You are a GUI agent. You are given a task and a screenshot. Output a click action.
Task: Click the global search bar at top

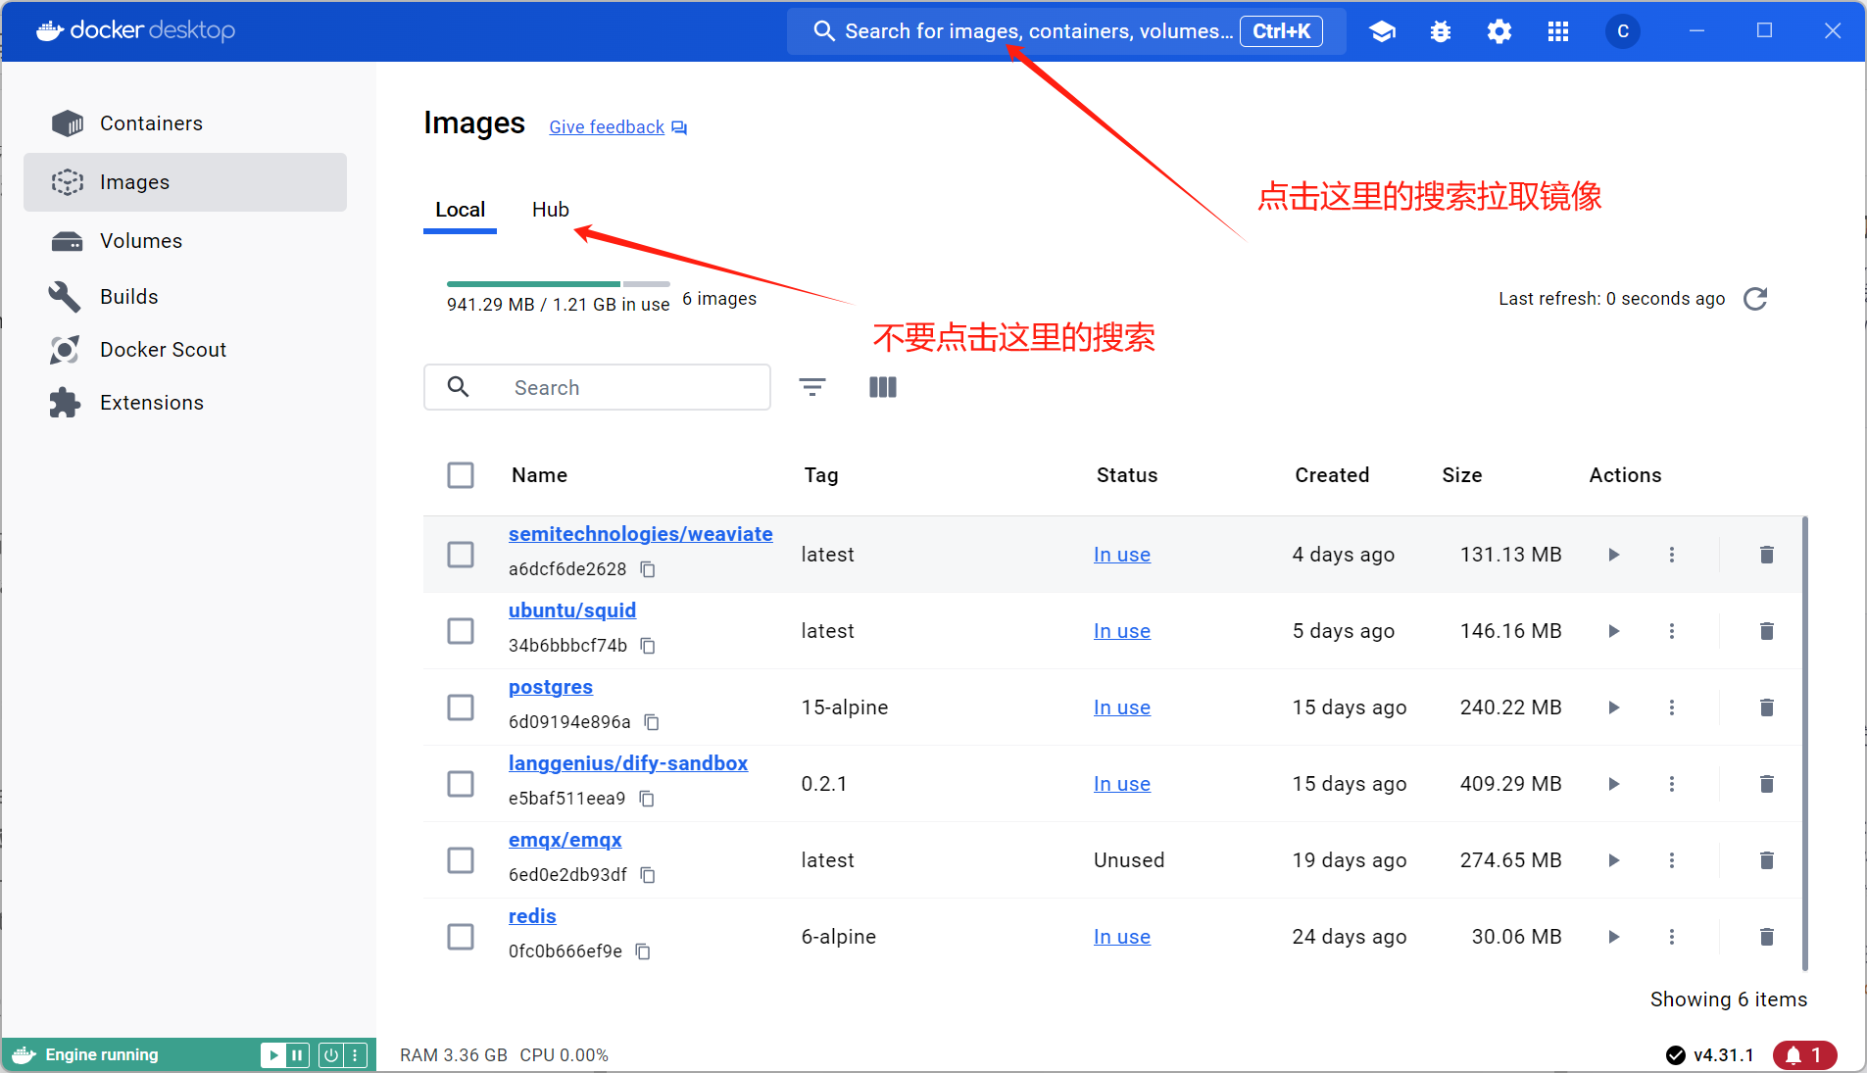click(1066, 31)
